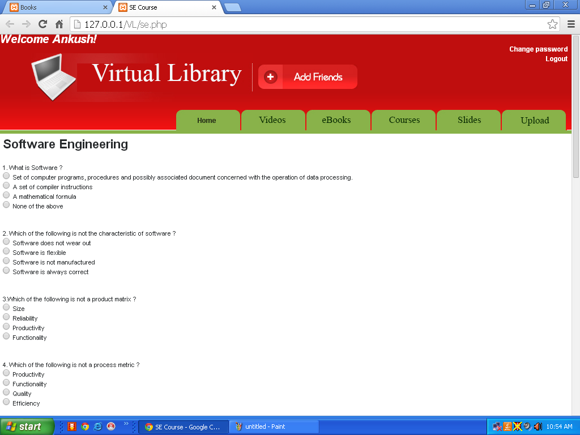580x435 pixels.
Task: Open the Videos navigation tab
Action: 272,120
